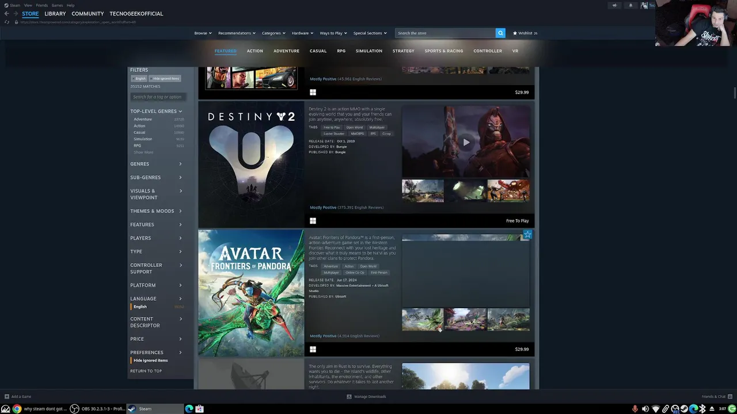The height and width of the screenshot is (414, 737).
Task: Switch to the VR tab
Action: [x=515, y=51]
